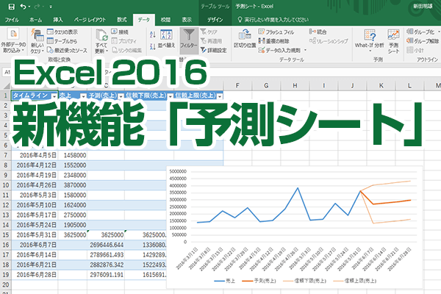Click the 予測シート forecast icon

tap(393, 41)
